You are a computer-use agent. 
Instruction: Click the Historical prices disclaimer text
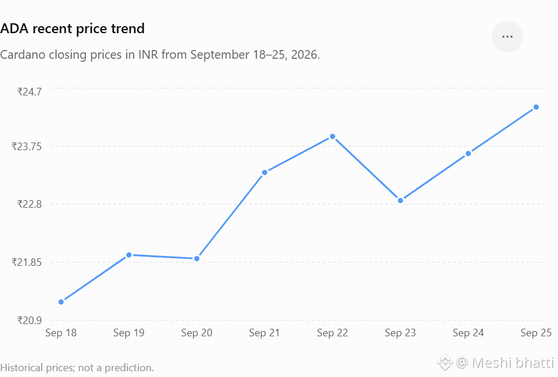[x=77, y=368]
